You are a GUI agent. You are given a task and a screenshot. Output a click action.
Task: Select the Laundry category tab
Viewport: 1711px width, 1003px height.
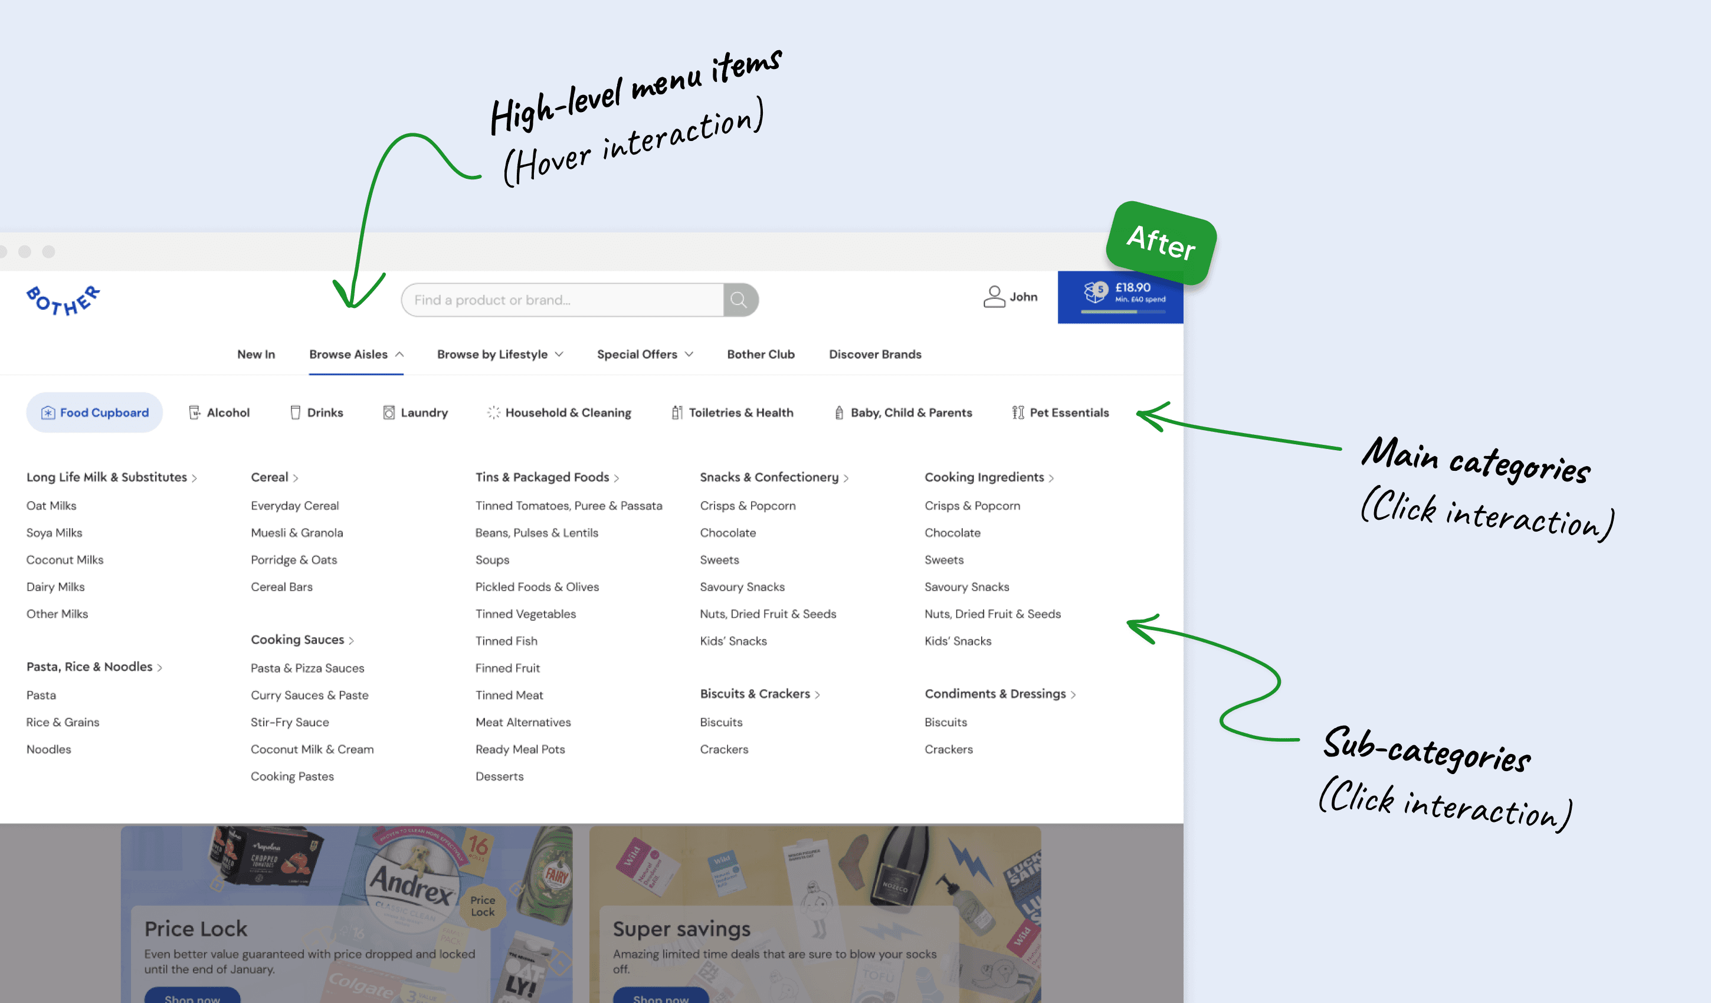pos(415,413)
